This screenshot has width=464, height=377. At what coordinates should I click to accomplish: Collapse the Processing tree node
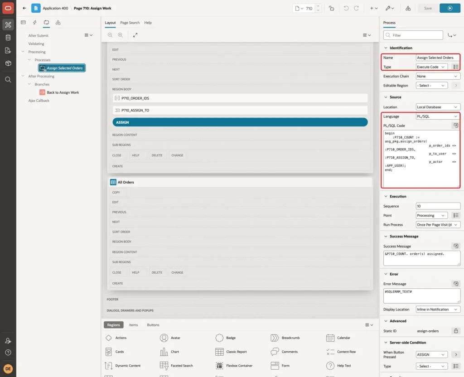click(23, 52)
